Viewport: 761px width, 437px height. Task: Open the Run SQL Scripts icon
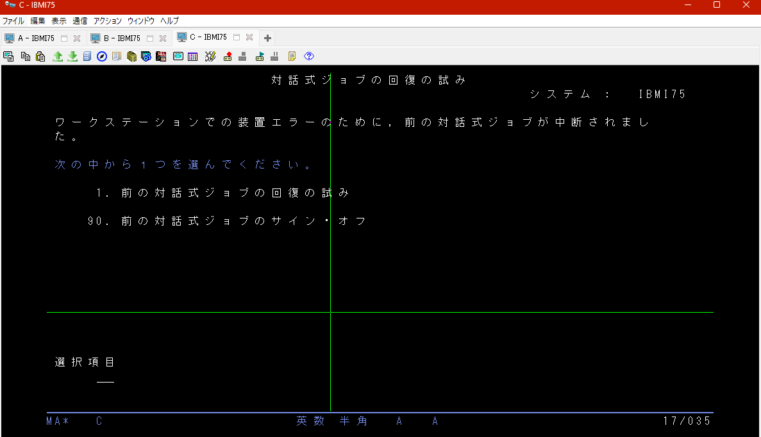(161, 56)
